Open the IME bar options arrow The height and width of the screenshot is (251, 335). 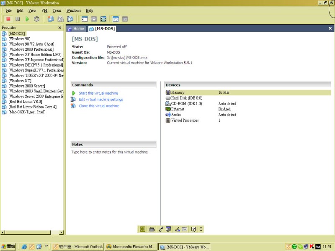click(x=201, y=229)
